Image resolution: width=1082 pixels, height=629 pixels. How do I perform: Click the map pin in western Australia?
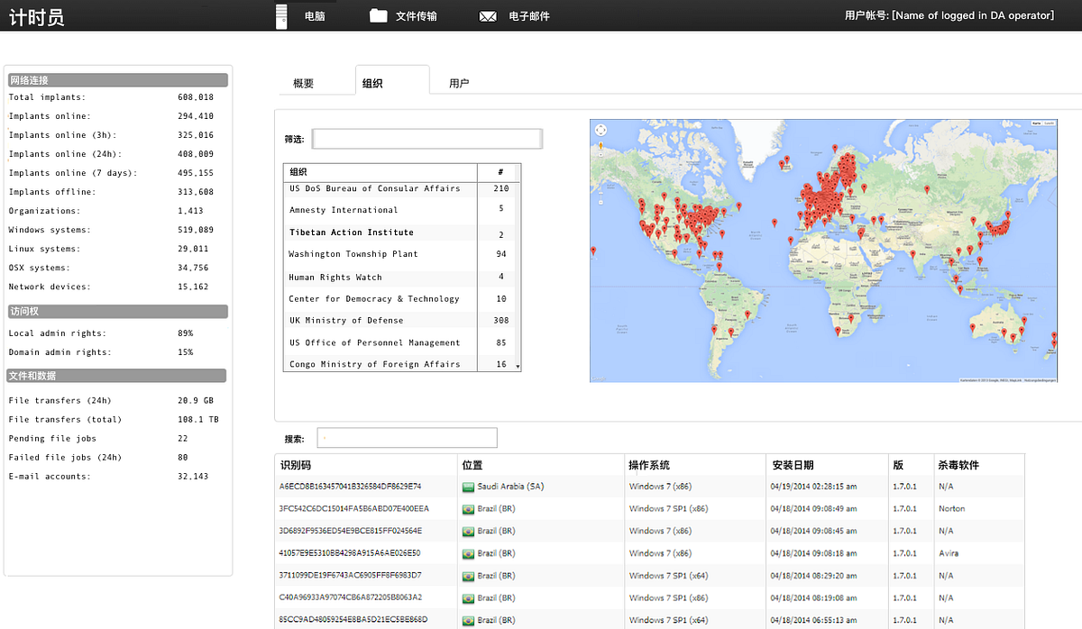click(973, 327)
